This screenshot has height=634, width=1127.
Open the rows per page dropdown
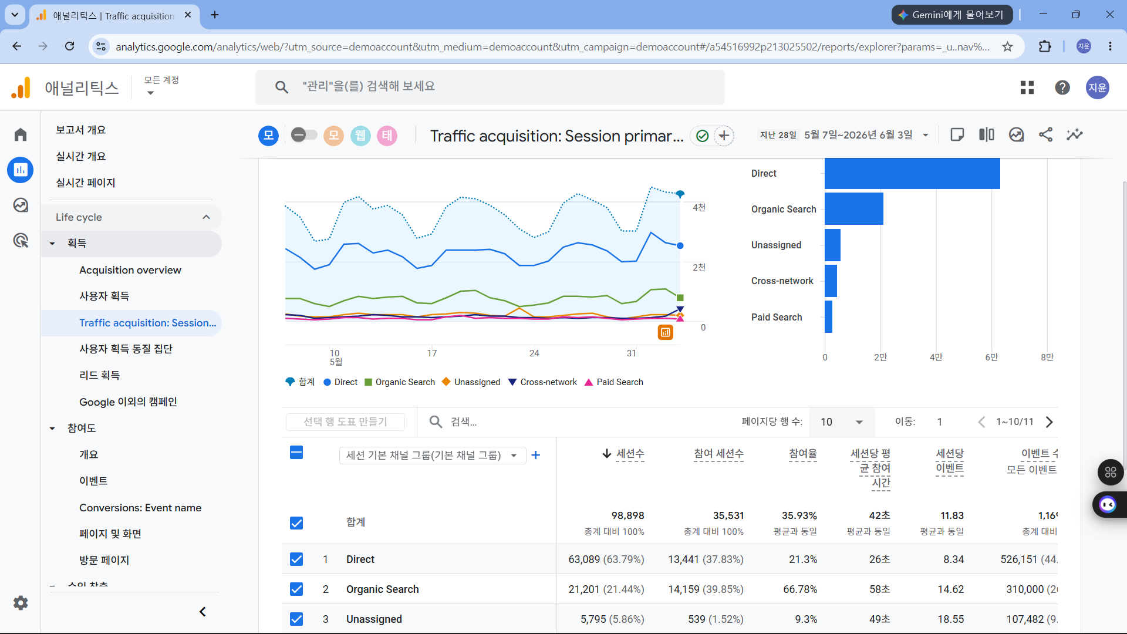point(842,422)
